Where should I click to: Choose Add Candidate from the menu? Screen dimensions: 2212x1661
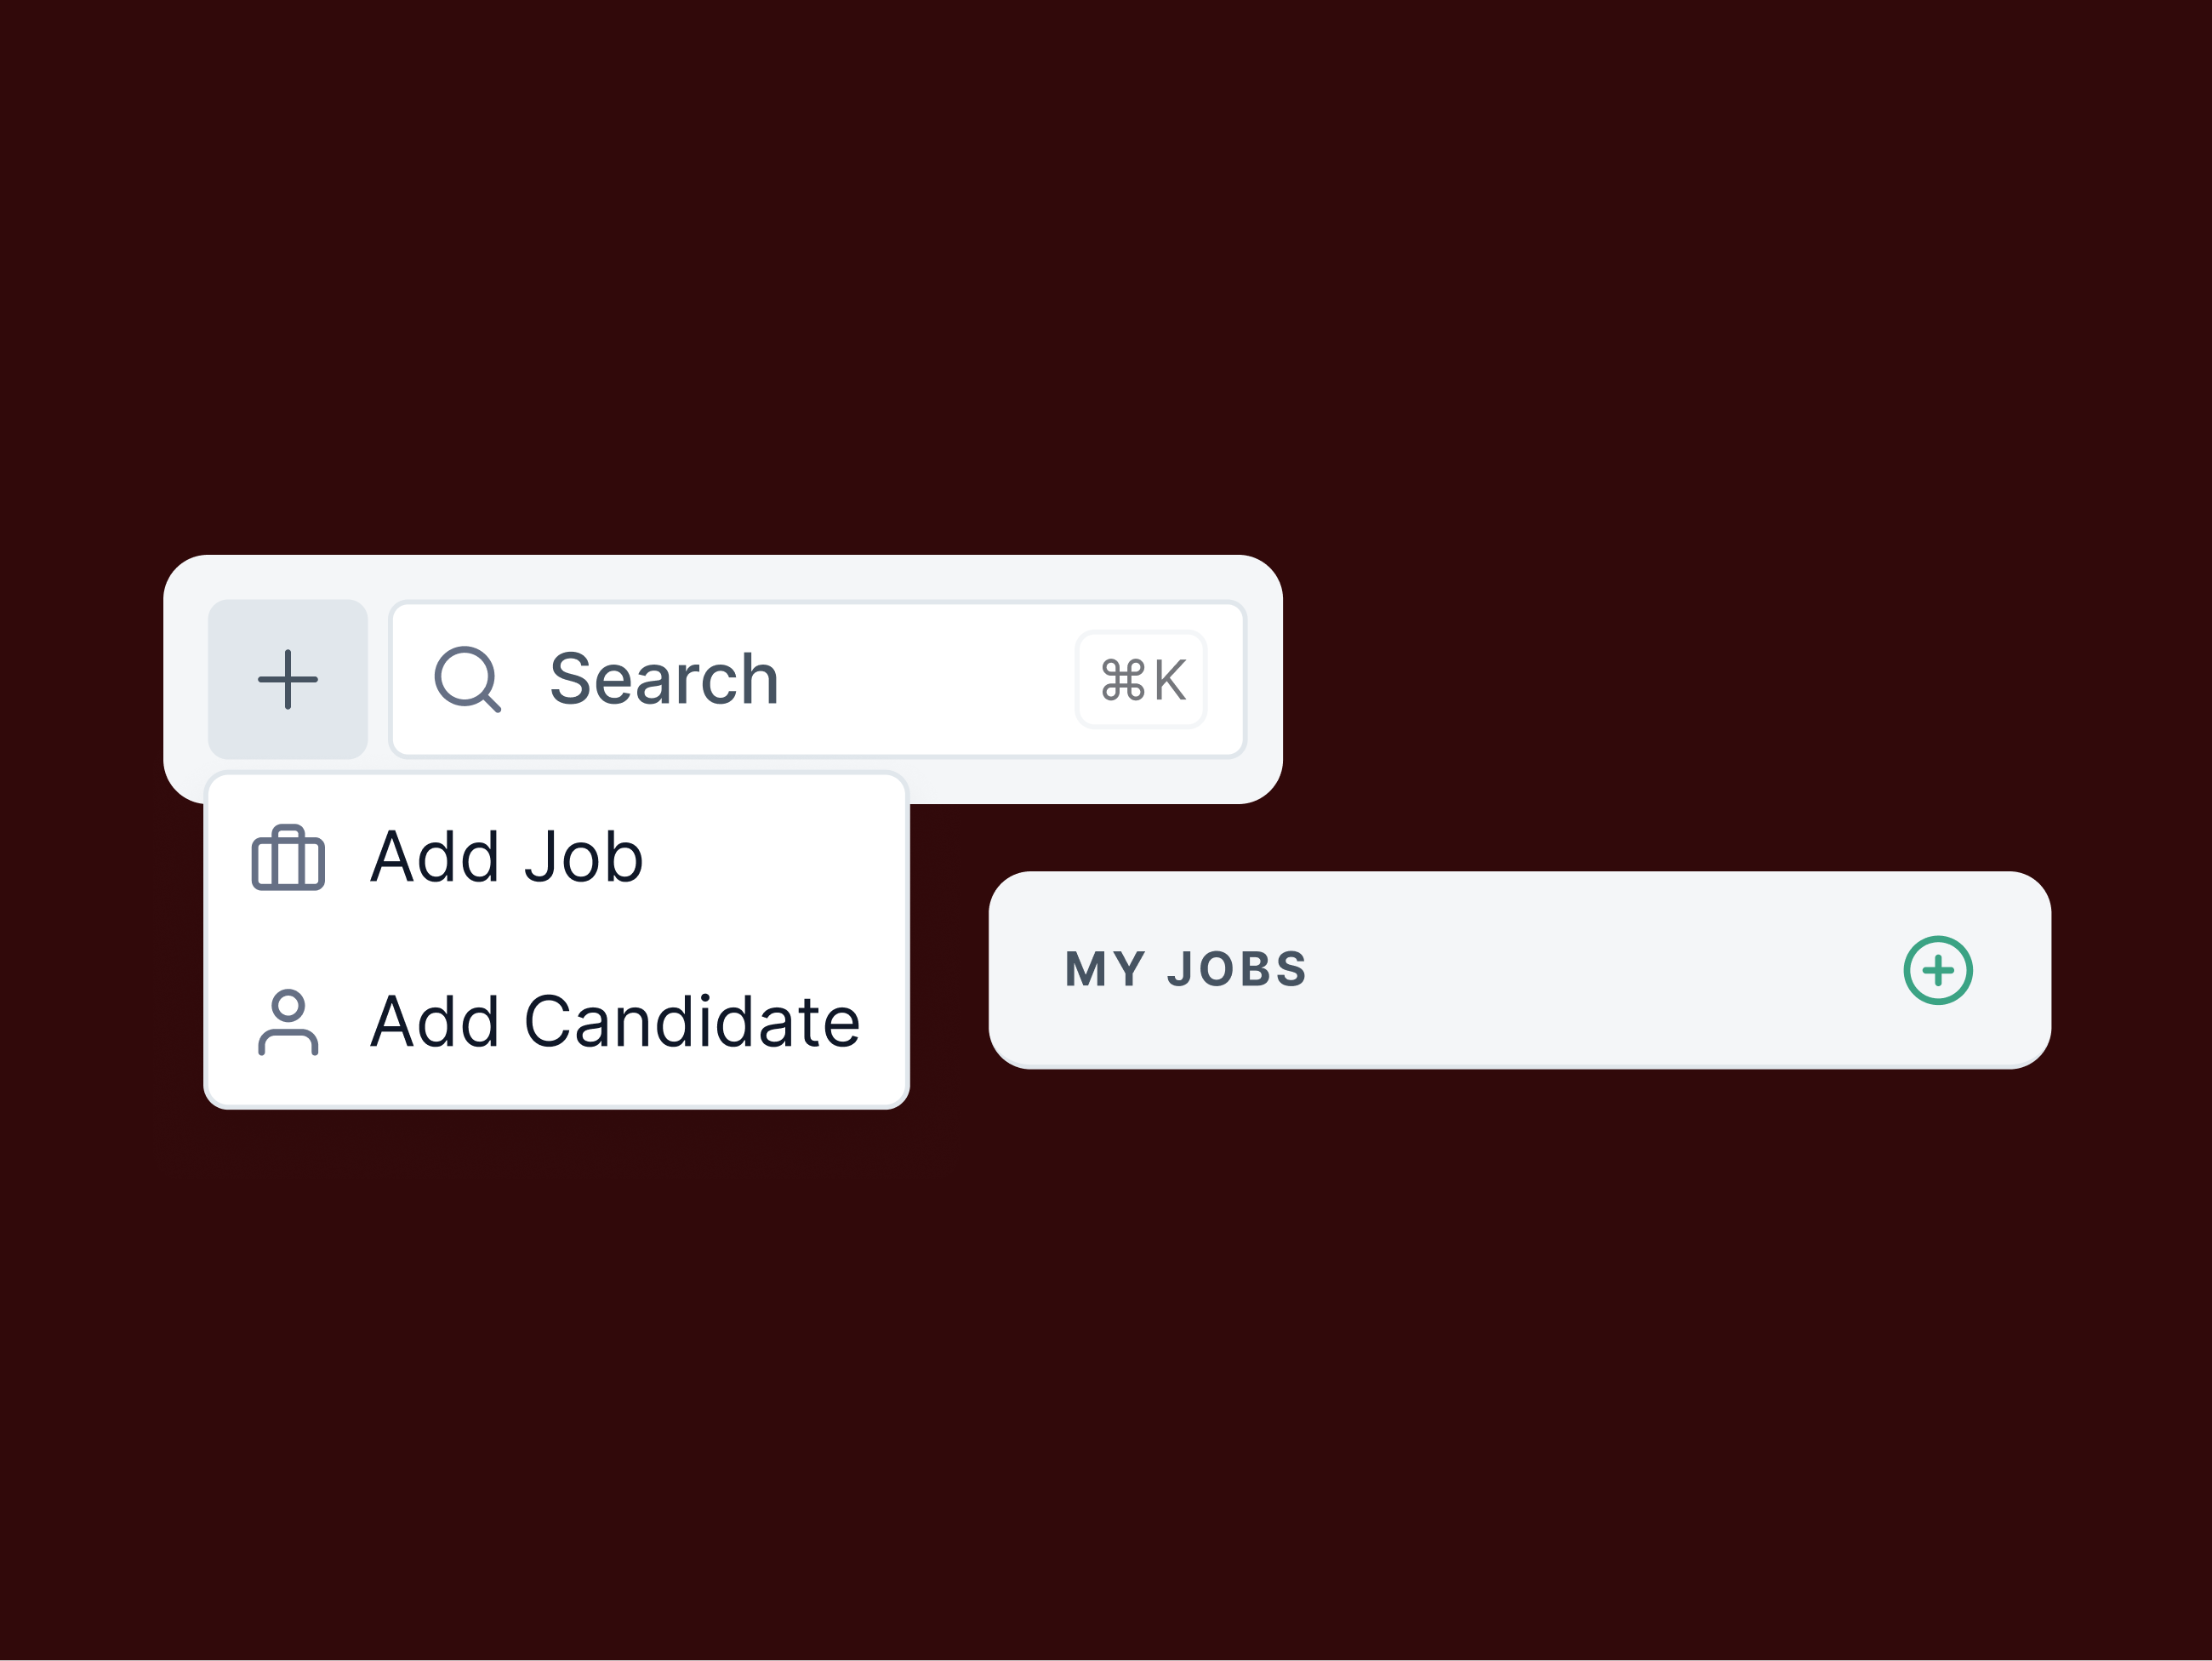point(556,1022)
